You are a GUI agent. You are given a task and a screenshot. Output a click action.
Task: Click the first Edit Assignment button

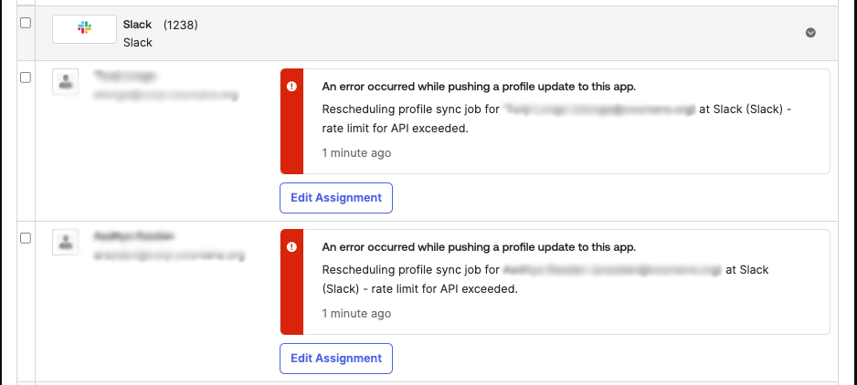(x=335, y=198)
